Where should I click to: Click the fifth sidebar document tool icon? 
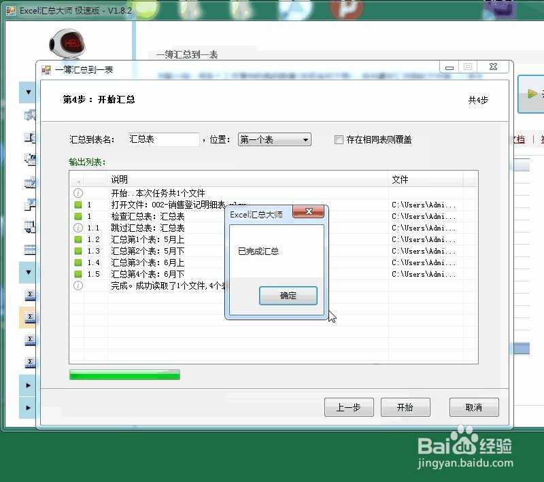(30, 205)
